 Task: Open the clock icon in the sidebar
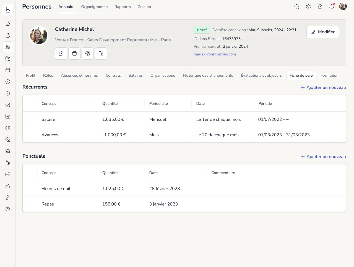click(8, 82)
